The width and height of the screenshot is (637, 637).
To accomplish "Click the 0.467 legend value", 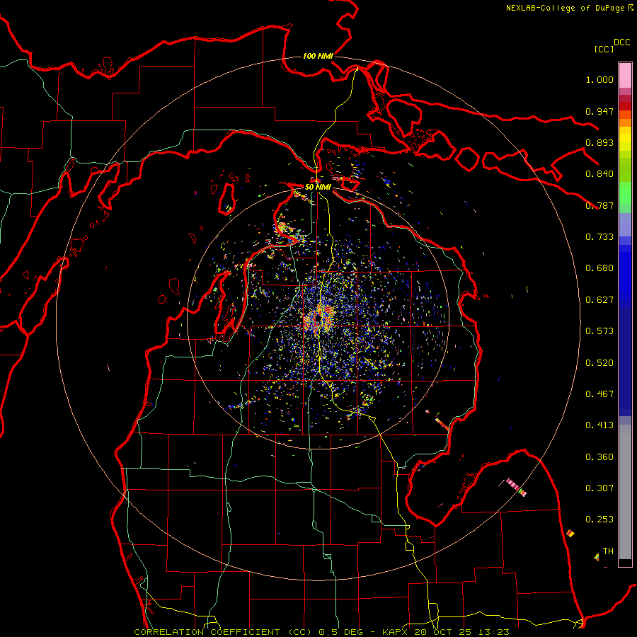I will click(599, 394).
